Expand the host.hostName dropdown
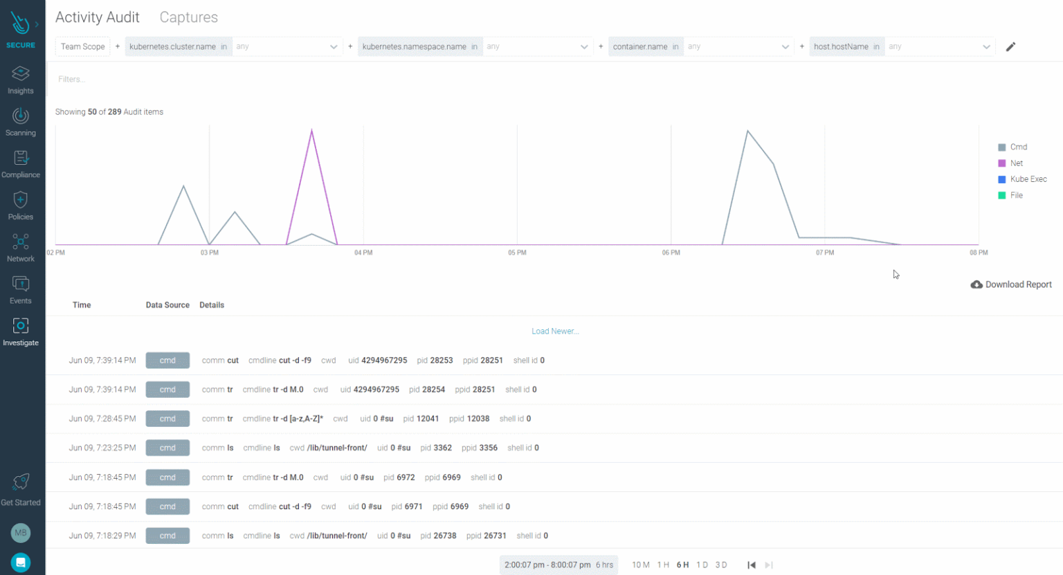This screenshot has height=575, width=1063. tap(986, 47)
